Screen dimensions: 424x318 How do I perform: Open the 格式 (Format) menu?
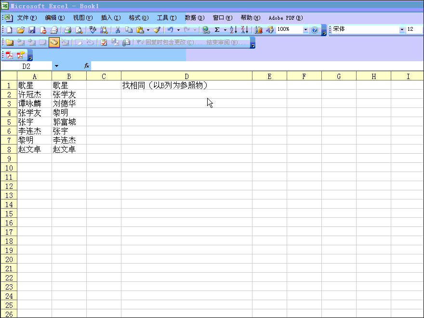138,18
